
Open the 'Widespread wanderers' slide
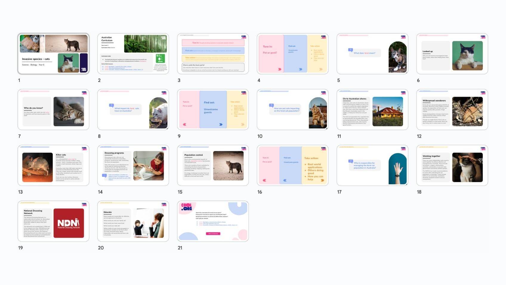(x=452, y=110)
